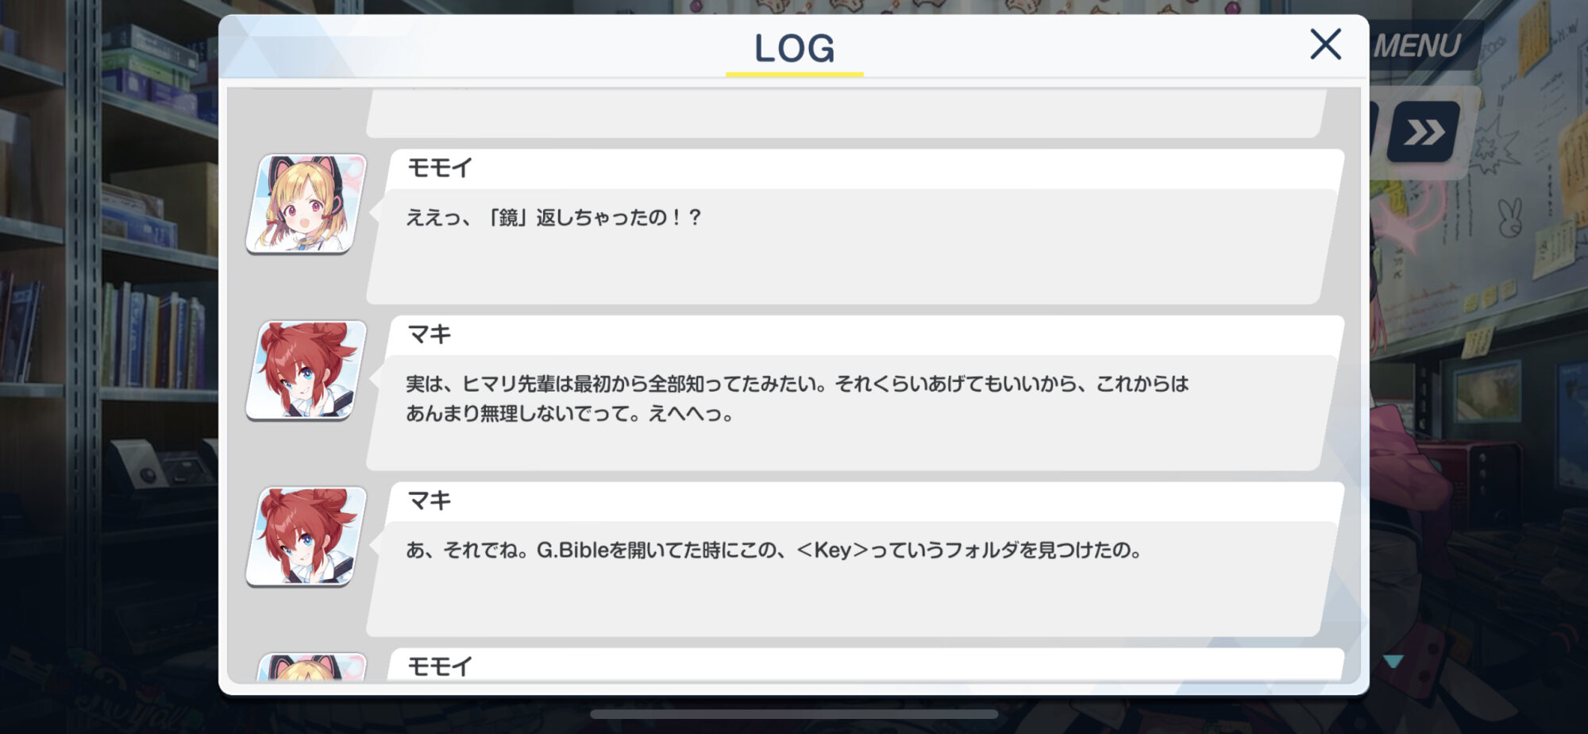Viewport: 1588px width, 734px height.
Task: Select Maki's dialogue mentioning <Key> folder
Action: pyautogui.click(x=774, y=550)
